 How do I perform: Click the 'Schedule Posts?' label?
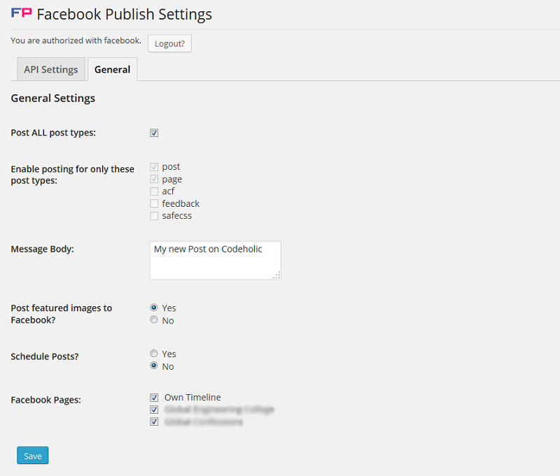point(45,356)
